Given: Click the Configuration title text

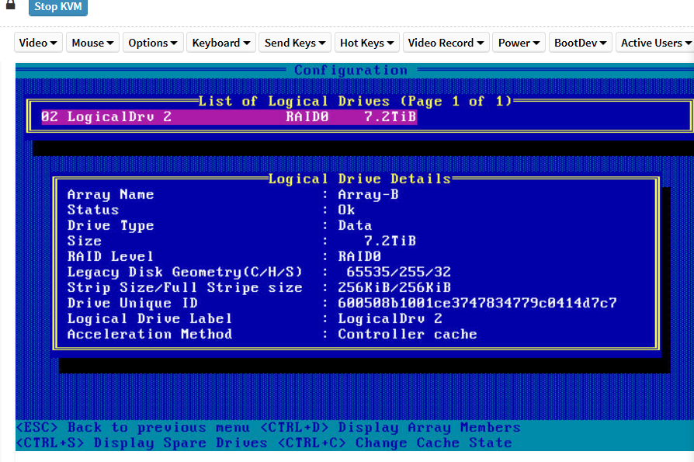Looking at the screenshot, I should pos(351,71).
